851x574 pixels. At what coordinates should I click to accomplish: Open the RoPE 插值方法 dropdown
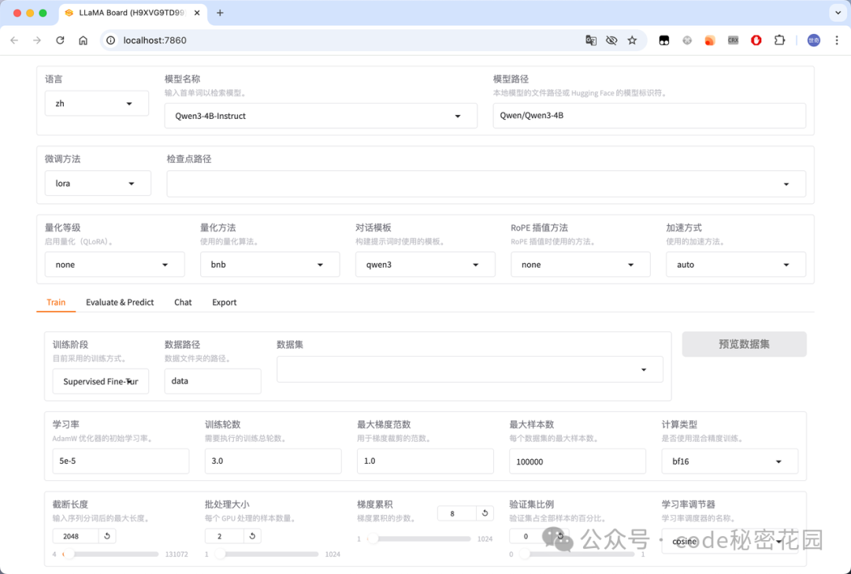coord(580,265)
